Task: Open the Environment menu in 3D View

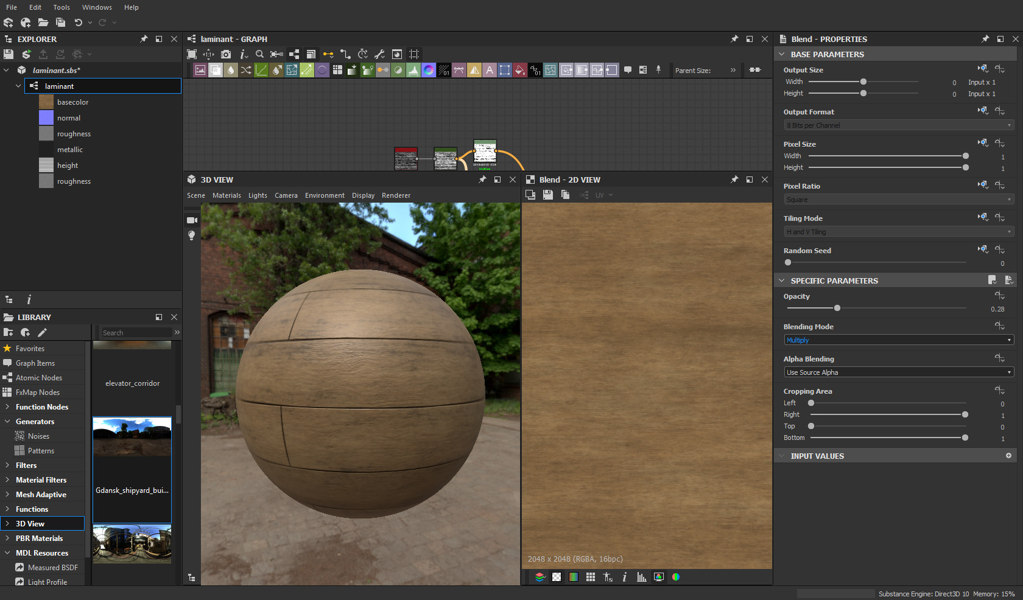Action: (325, 195)
